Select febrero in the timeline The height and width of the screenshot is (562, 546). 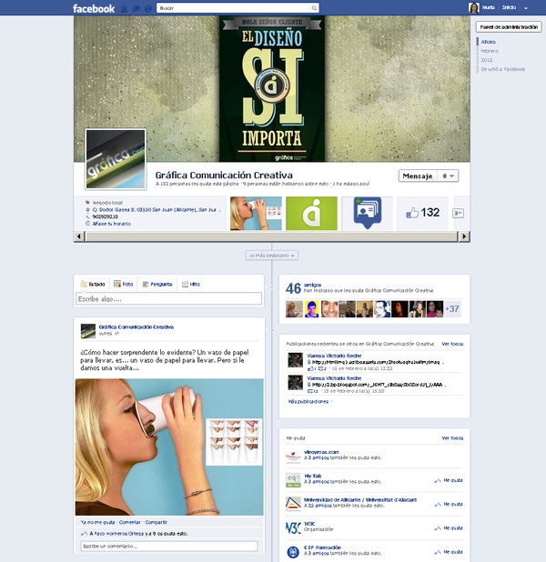click(x=490, y=51)
